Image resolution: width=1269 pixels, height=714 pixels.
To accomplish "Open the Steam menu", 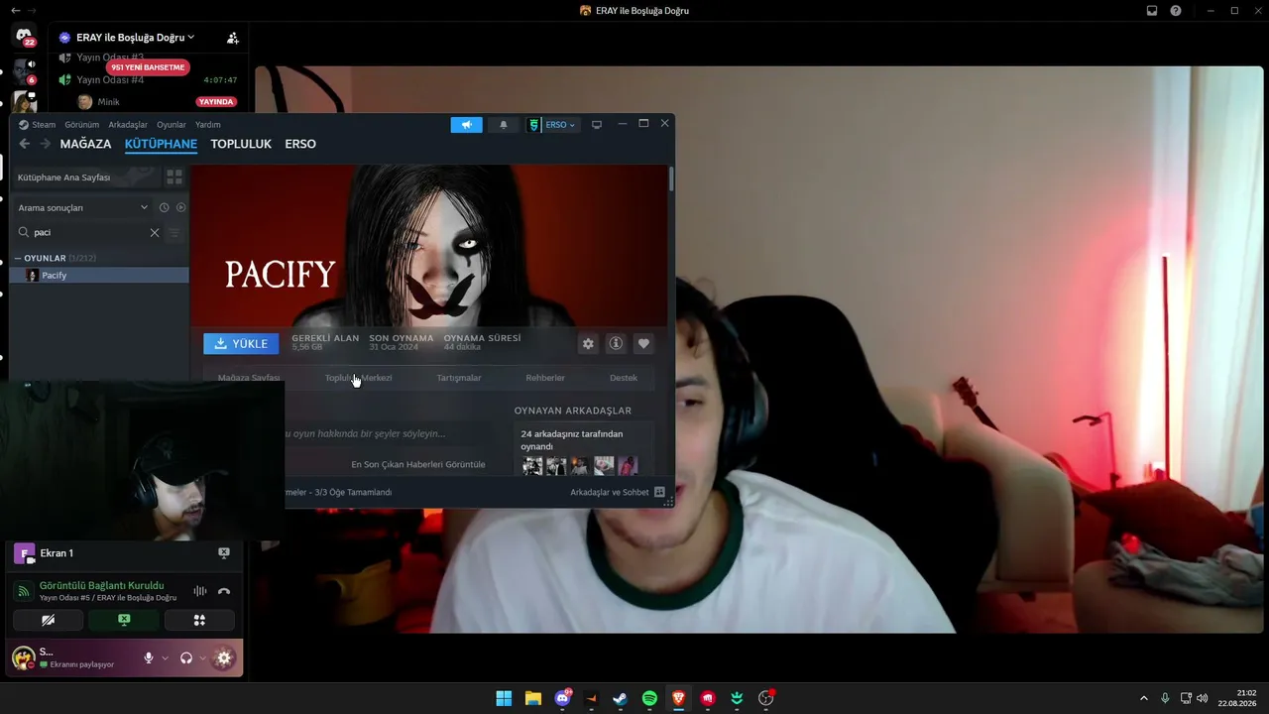I will point(44,125).
